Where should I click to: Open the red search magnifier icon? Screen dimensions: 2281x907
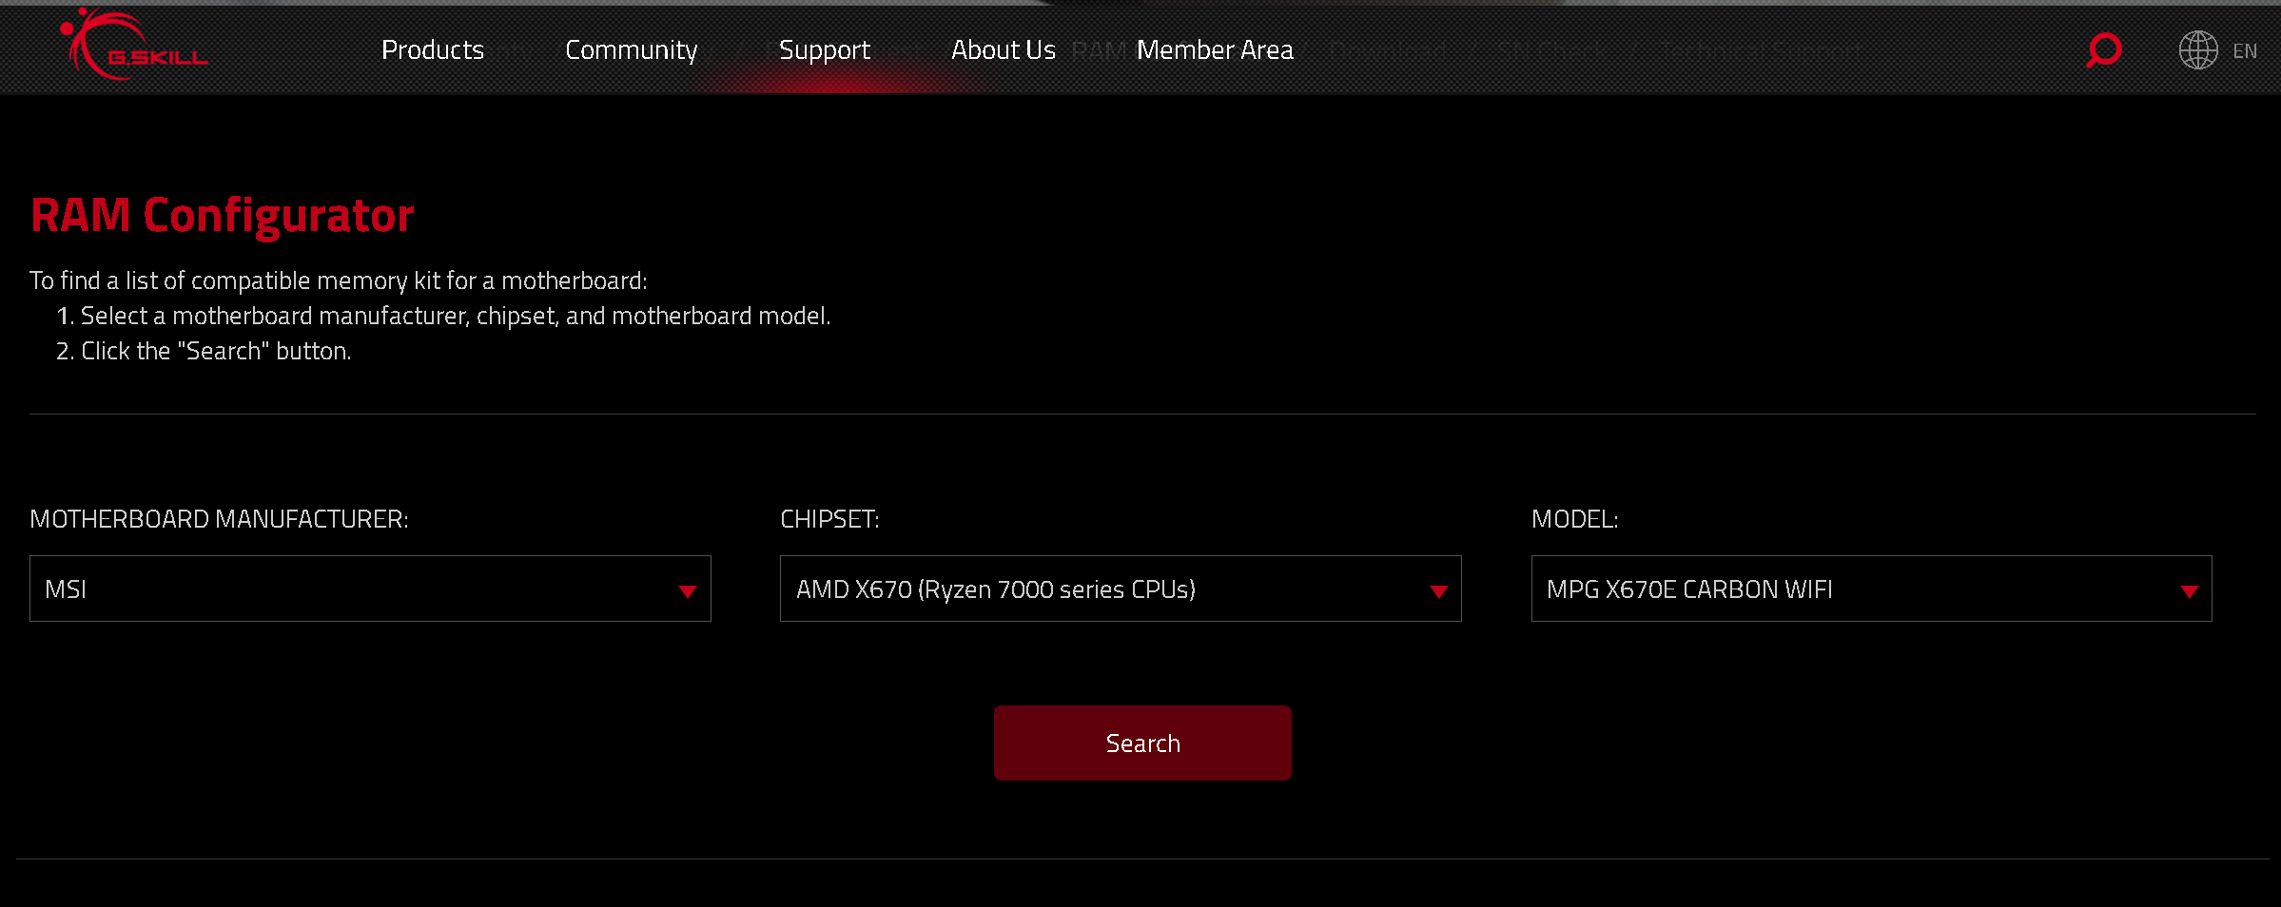click(2103, 49)
